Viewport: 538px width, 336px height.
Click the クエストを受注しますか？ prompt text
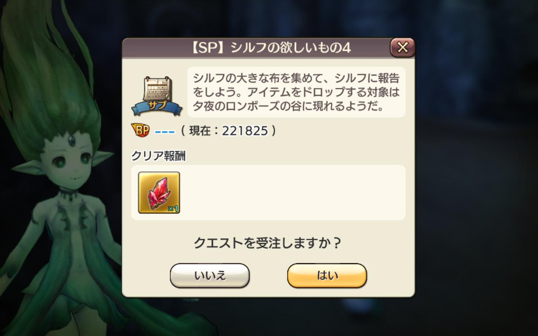(268, 243)
